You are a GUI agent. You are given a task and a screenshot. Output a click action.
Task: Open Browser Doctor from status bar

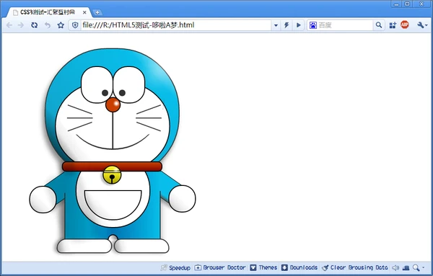click(220, 267)
